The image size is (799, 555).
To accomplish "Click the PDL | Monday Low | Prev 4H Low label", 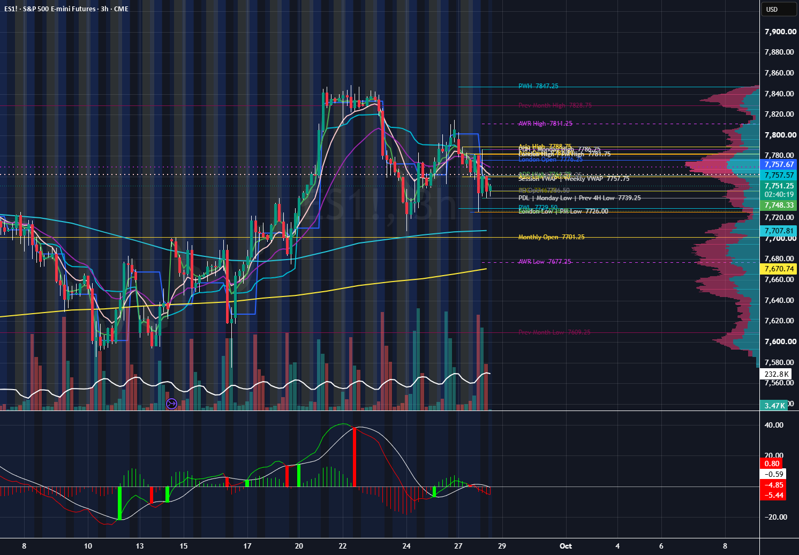I will pyautogui.click(x=579, y=198).
